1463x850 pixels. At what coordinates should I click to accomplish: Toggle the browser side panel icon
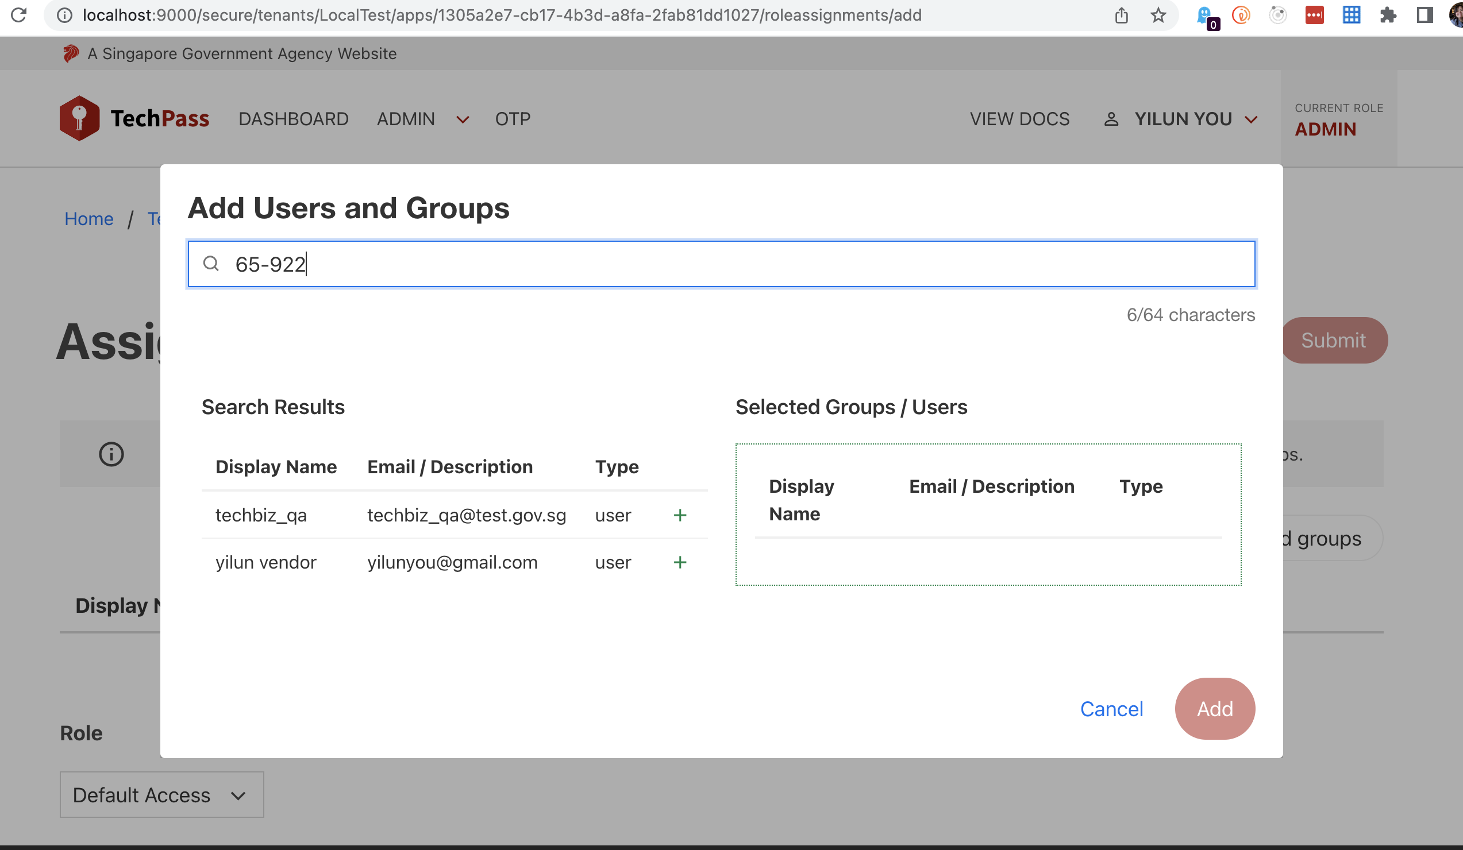[1424, 15]
